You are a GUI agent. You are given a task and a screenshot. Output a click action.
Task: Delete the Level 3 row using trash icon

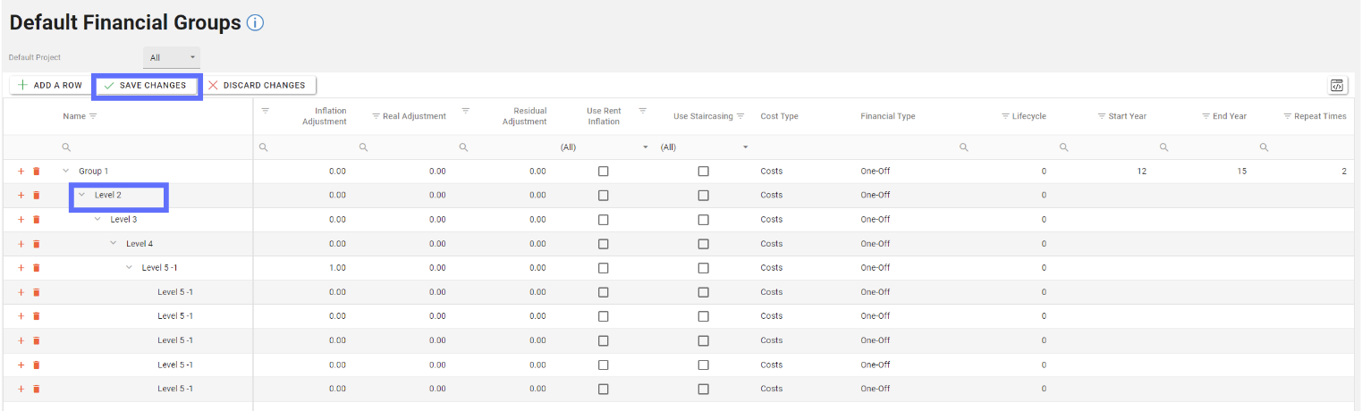pyautogui.click(x=37, y=220)
